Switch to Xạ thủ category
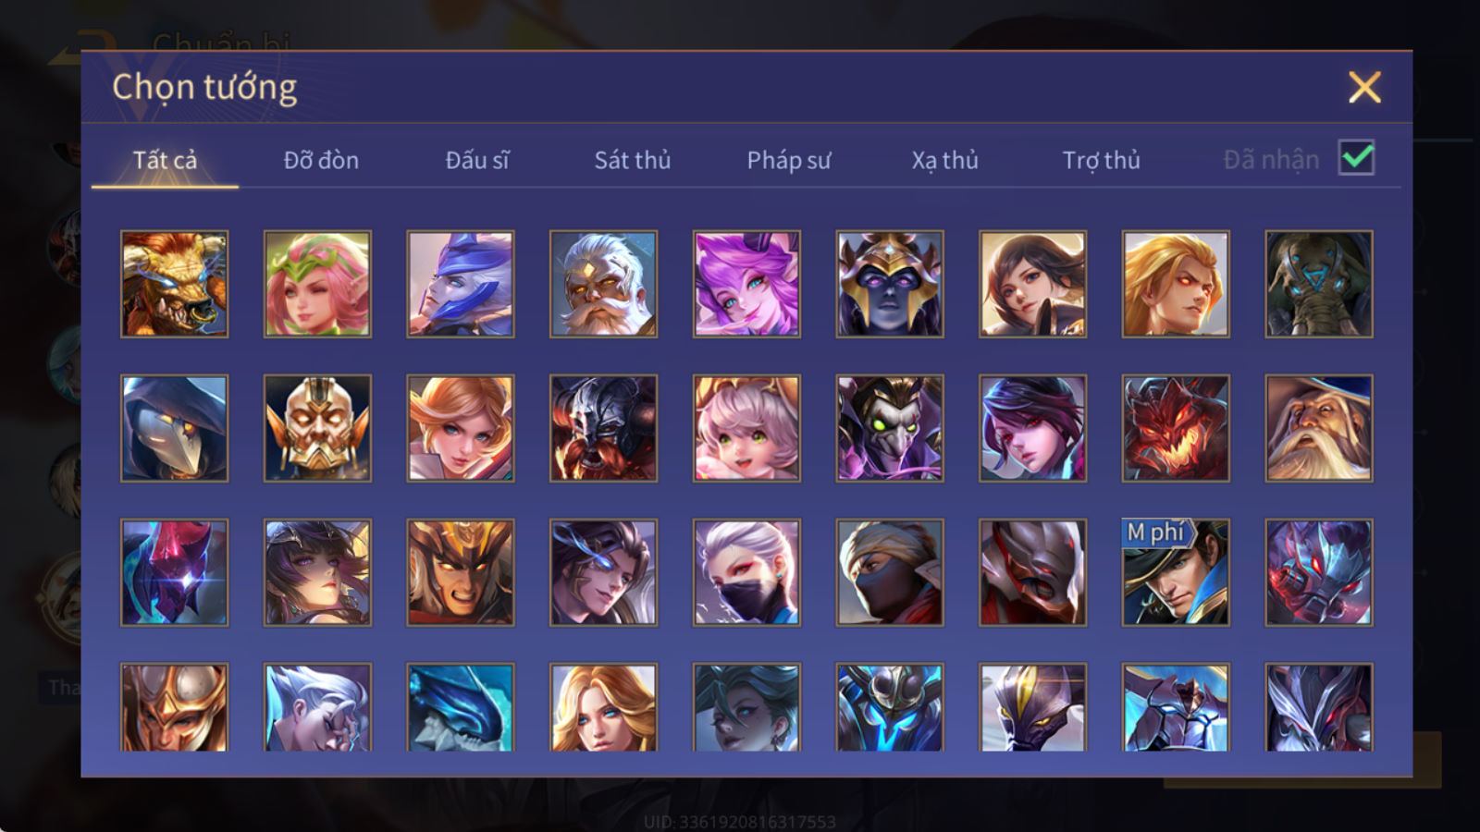Image resolution: width=1480 pixels, height=832 pixels. point(944,160)
